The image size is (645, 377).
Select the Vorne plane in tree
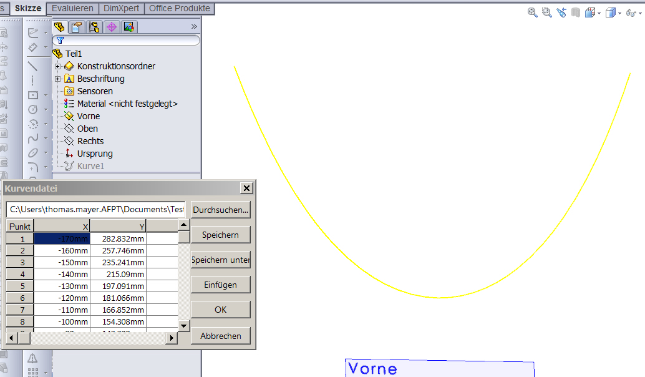click(x=89, y=116)
